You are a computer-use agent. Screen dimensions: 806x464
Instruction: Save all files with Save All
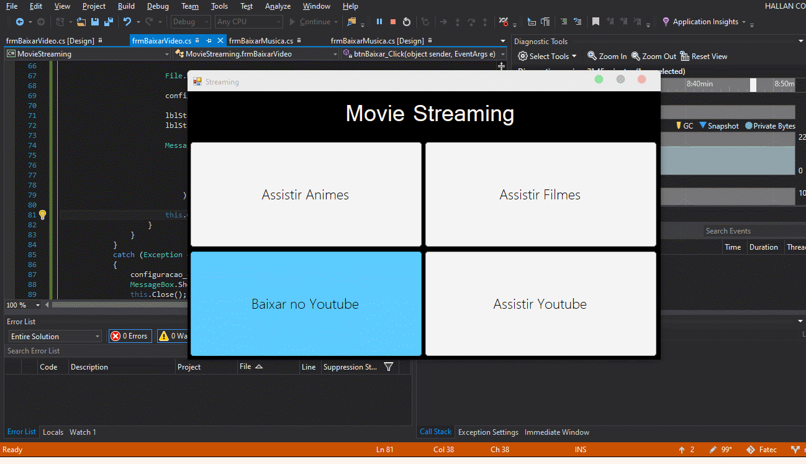coord(109,22)
